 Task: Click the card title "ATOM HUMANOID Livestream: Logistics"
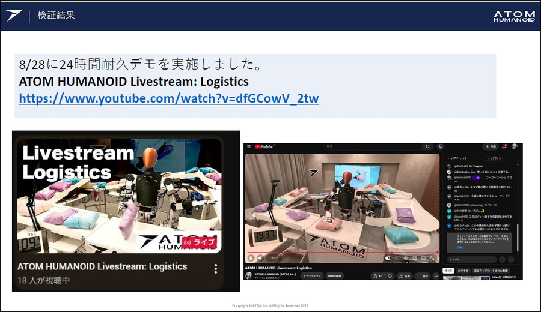pyautogui.click(x=102, y=266)
